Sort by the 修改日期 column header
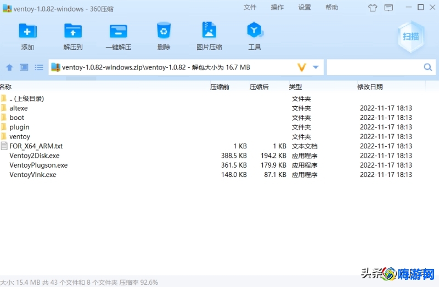This screenshot has width=439, height=287. (x=370, y=87)
